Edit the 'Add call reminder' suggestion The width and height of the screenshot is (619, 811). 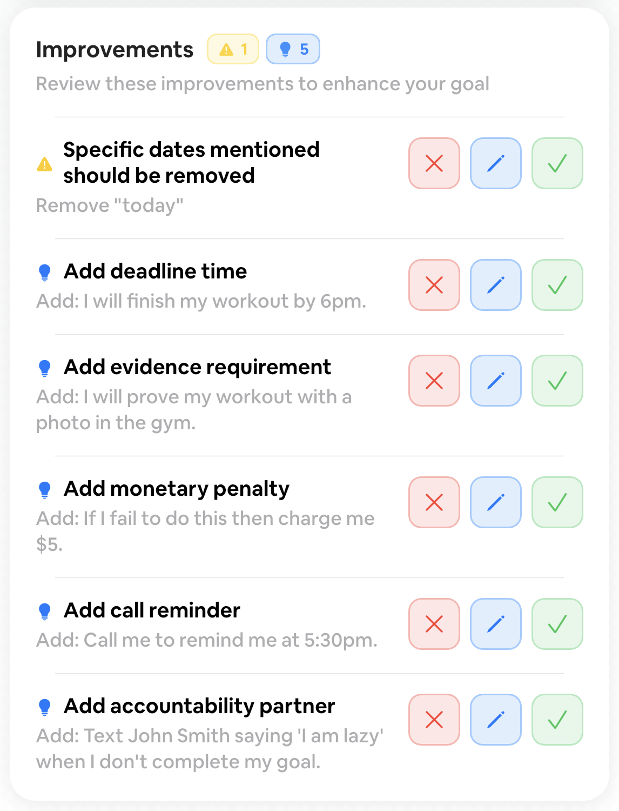[496, 624]
